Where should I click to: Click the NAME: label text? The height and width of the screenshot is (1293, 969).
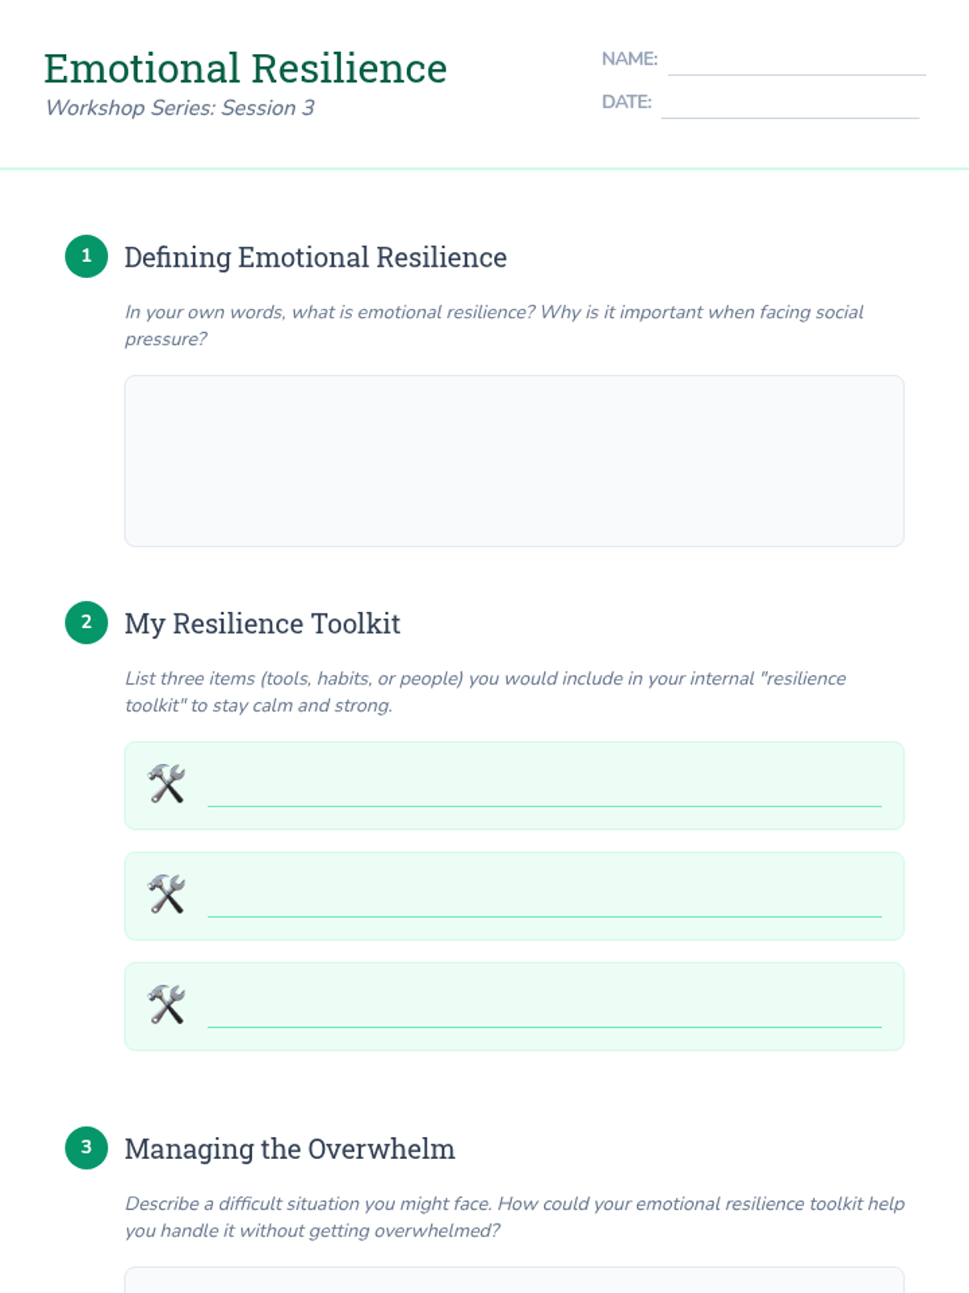[629, 59]
